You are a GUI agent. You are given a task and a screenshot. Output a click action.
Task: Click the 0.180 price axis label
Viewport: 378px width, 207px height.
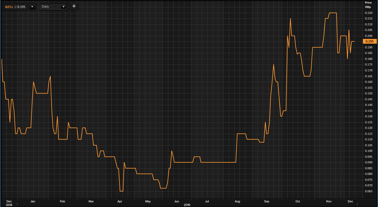pyautogui.click(x=369, y=59)
